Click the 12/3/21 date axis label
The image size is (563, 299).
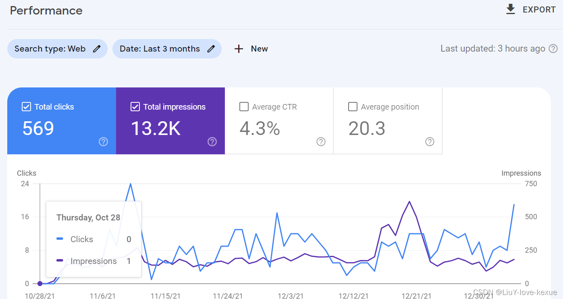291,296
